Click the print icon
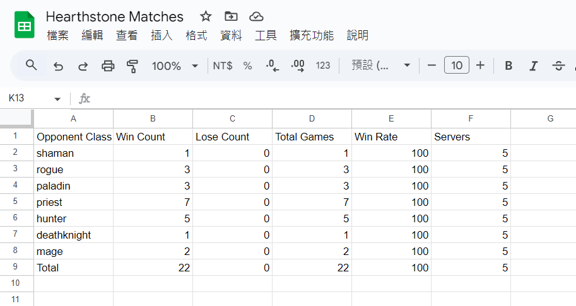The width and height of the screenshot is (576, 306). click(108, 66)
